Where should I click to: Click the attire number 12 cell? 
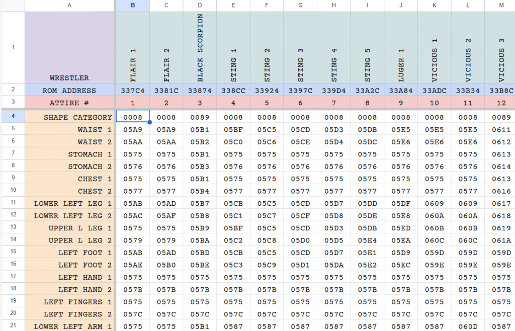pos(501,103)
